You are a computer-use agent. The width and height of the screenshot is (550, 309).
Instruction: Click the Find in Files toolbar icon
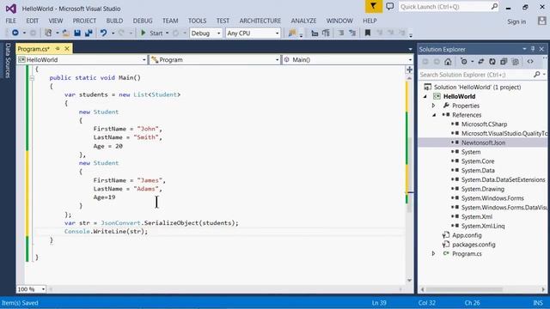292,33
